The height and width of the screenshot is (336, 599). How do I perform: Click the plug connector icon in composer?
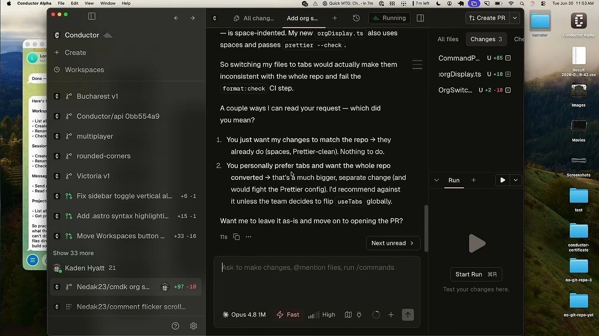(x=359, y=315)
